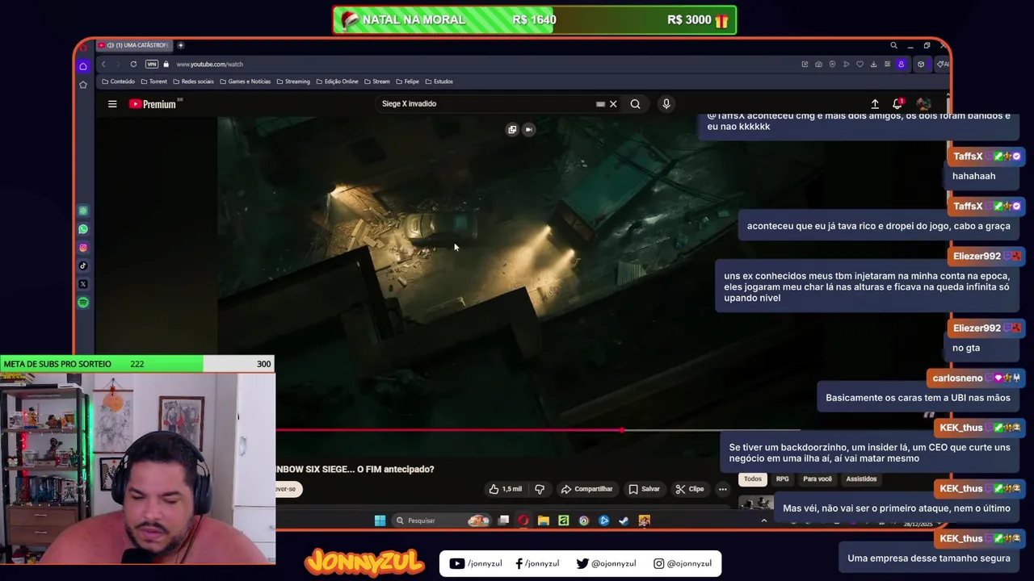
Task: Open the YouTube hamburger guide menu
Action: pyautogui.click(x=112, y=104)
